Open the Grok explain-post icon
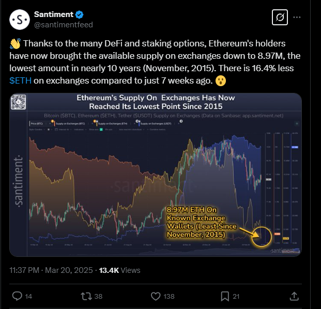This screenshot has width=321, height=309. point(280,18)
